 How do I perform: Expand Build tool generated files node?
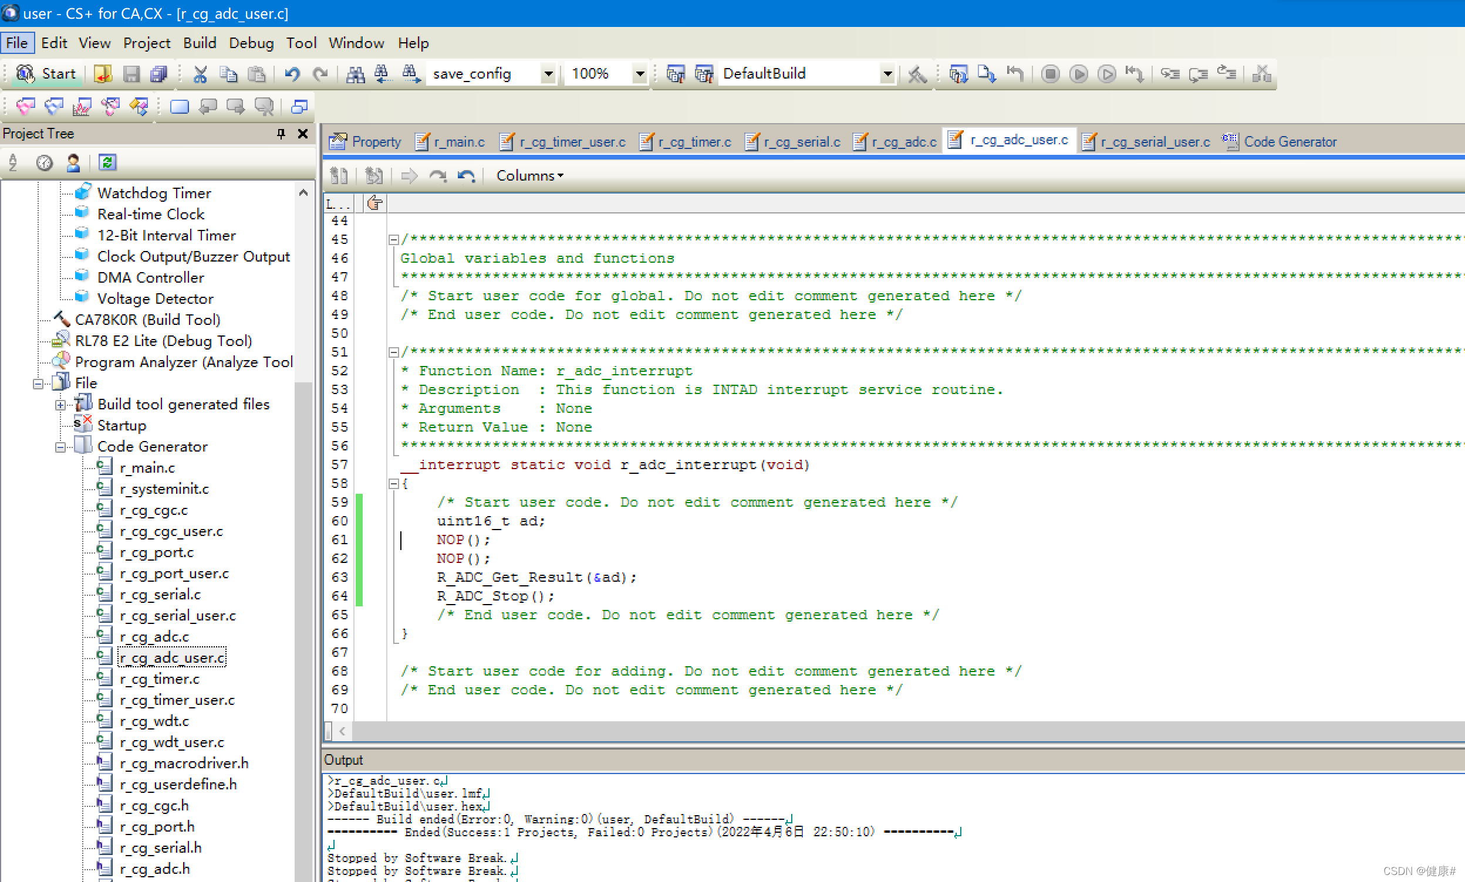point(60,405)
